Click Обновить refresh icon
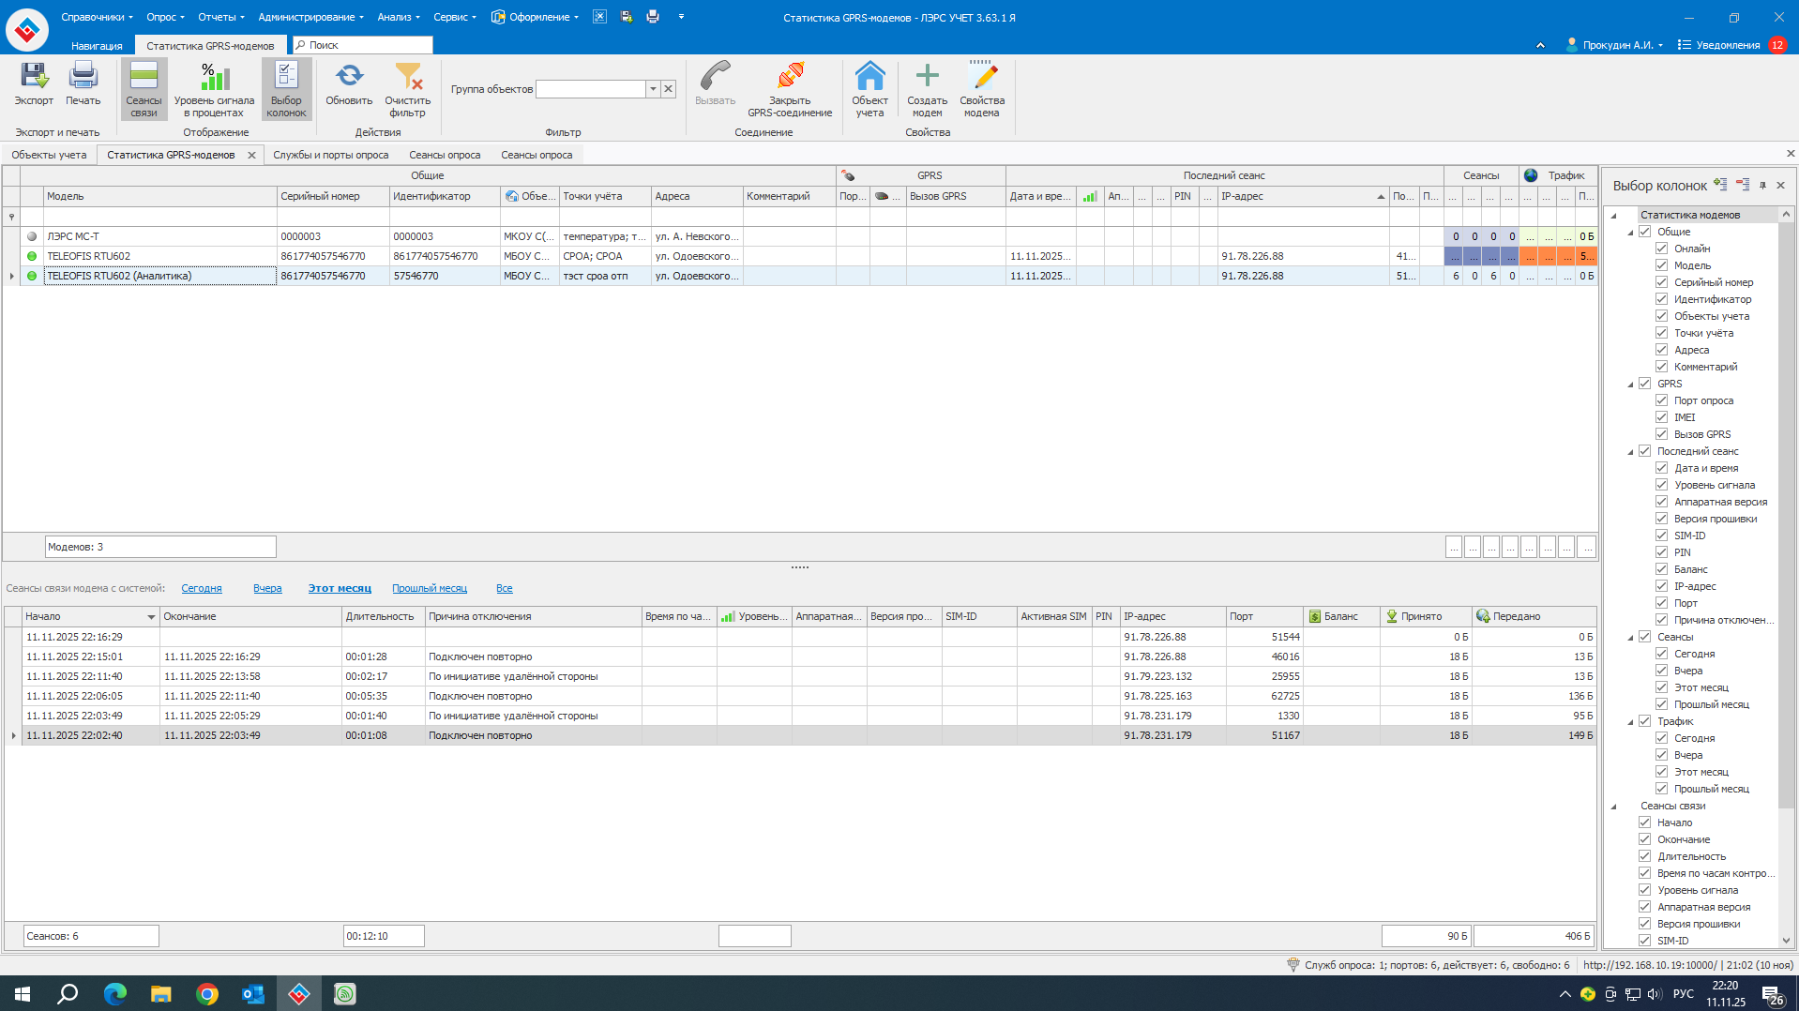 (x=349, y=77)
